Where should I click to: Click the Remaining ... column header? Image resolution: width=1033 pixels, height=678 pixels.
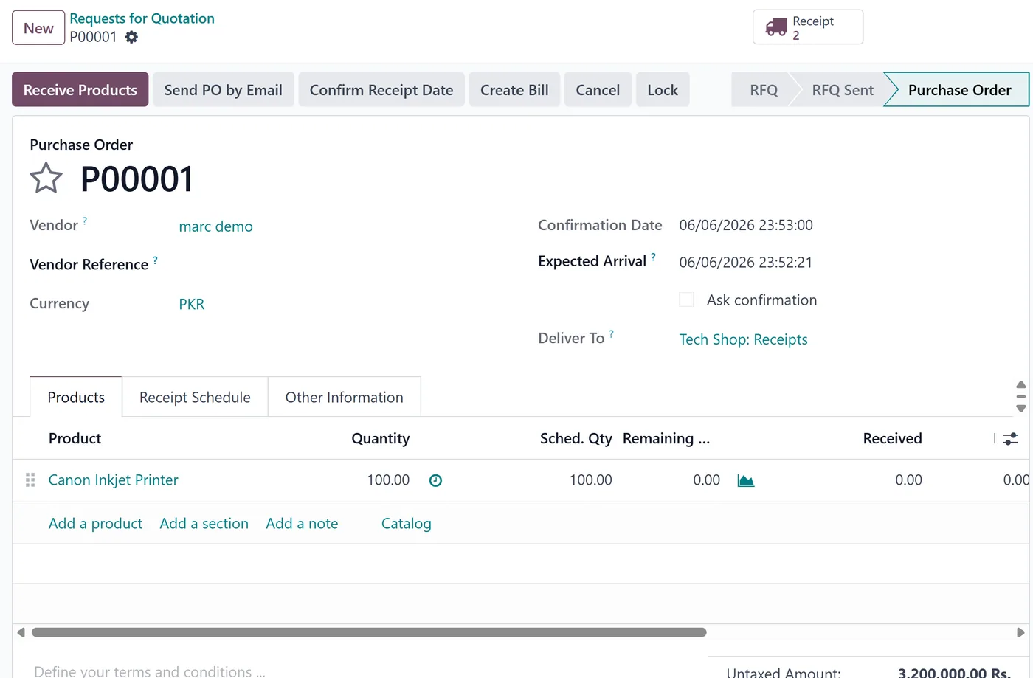click(x=666, y=438)
